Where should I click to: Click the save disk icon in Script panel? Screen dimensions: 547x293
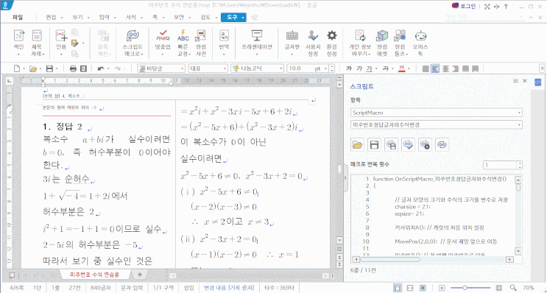pos(374,144)
